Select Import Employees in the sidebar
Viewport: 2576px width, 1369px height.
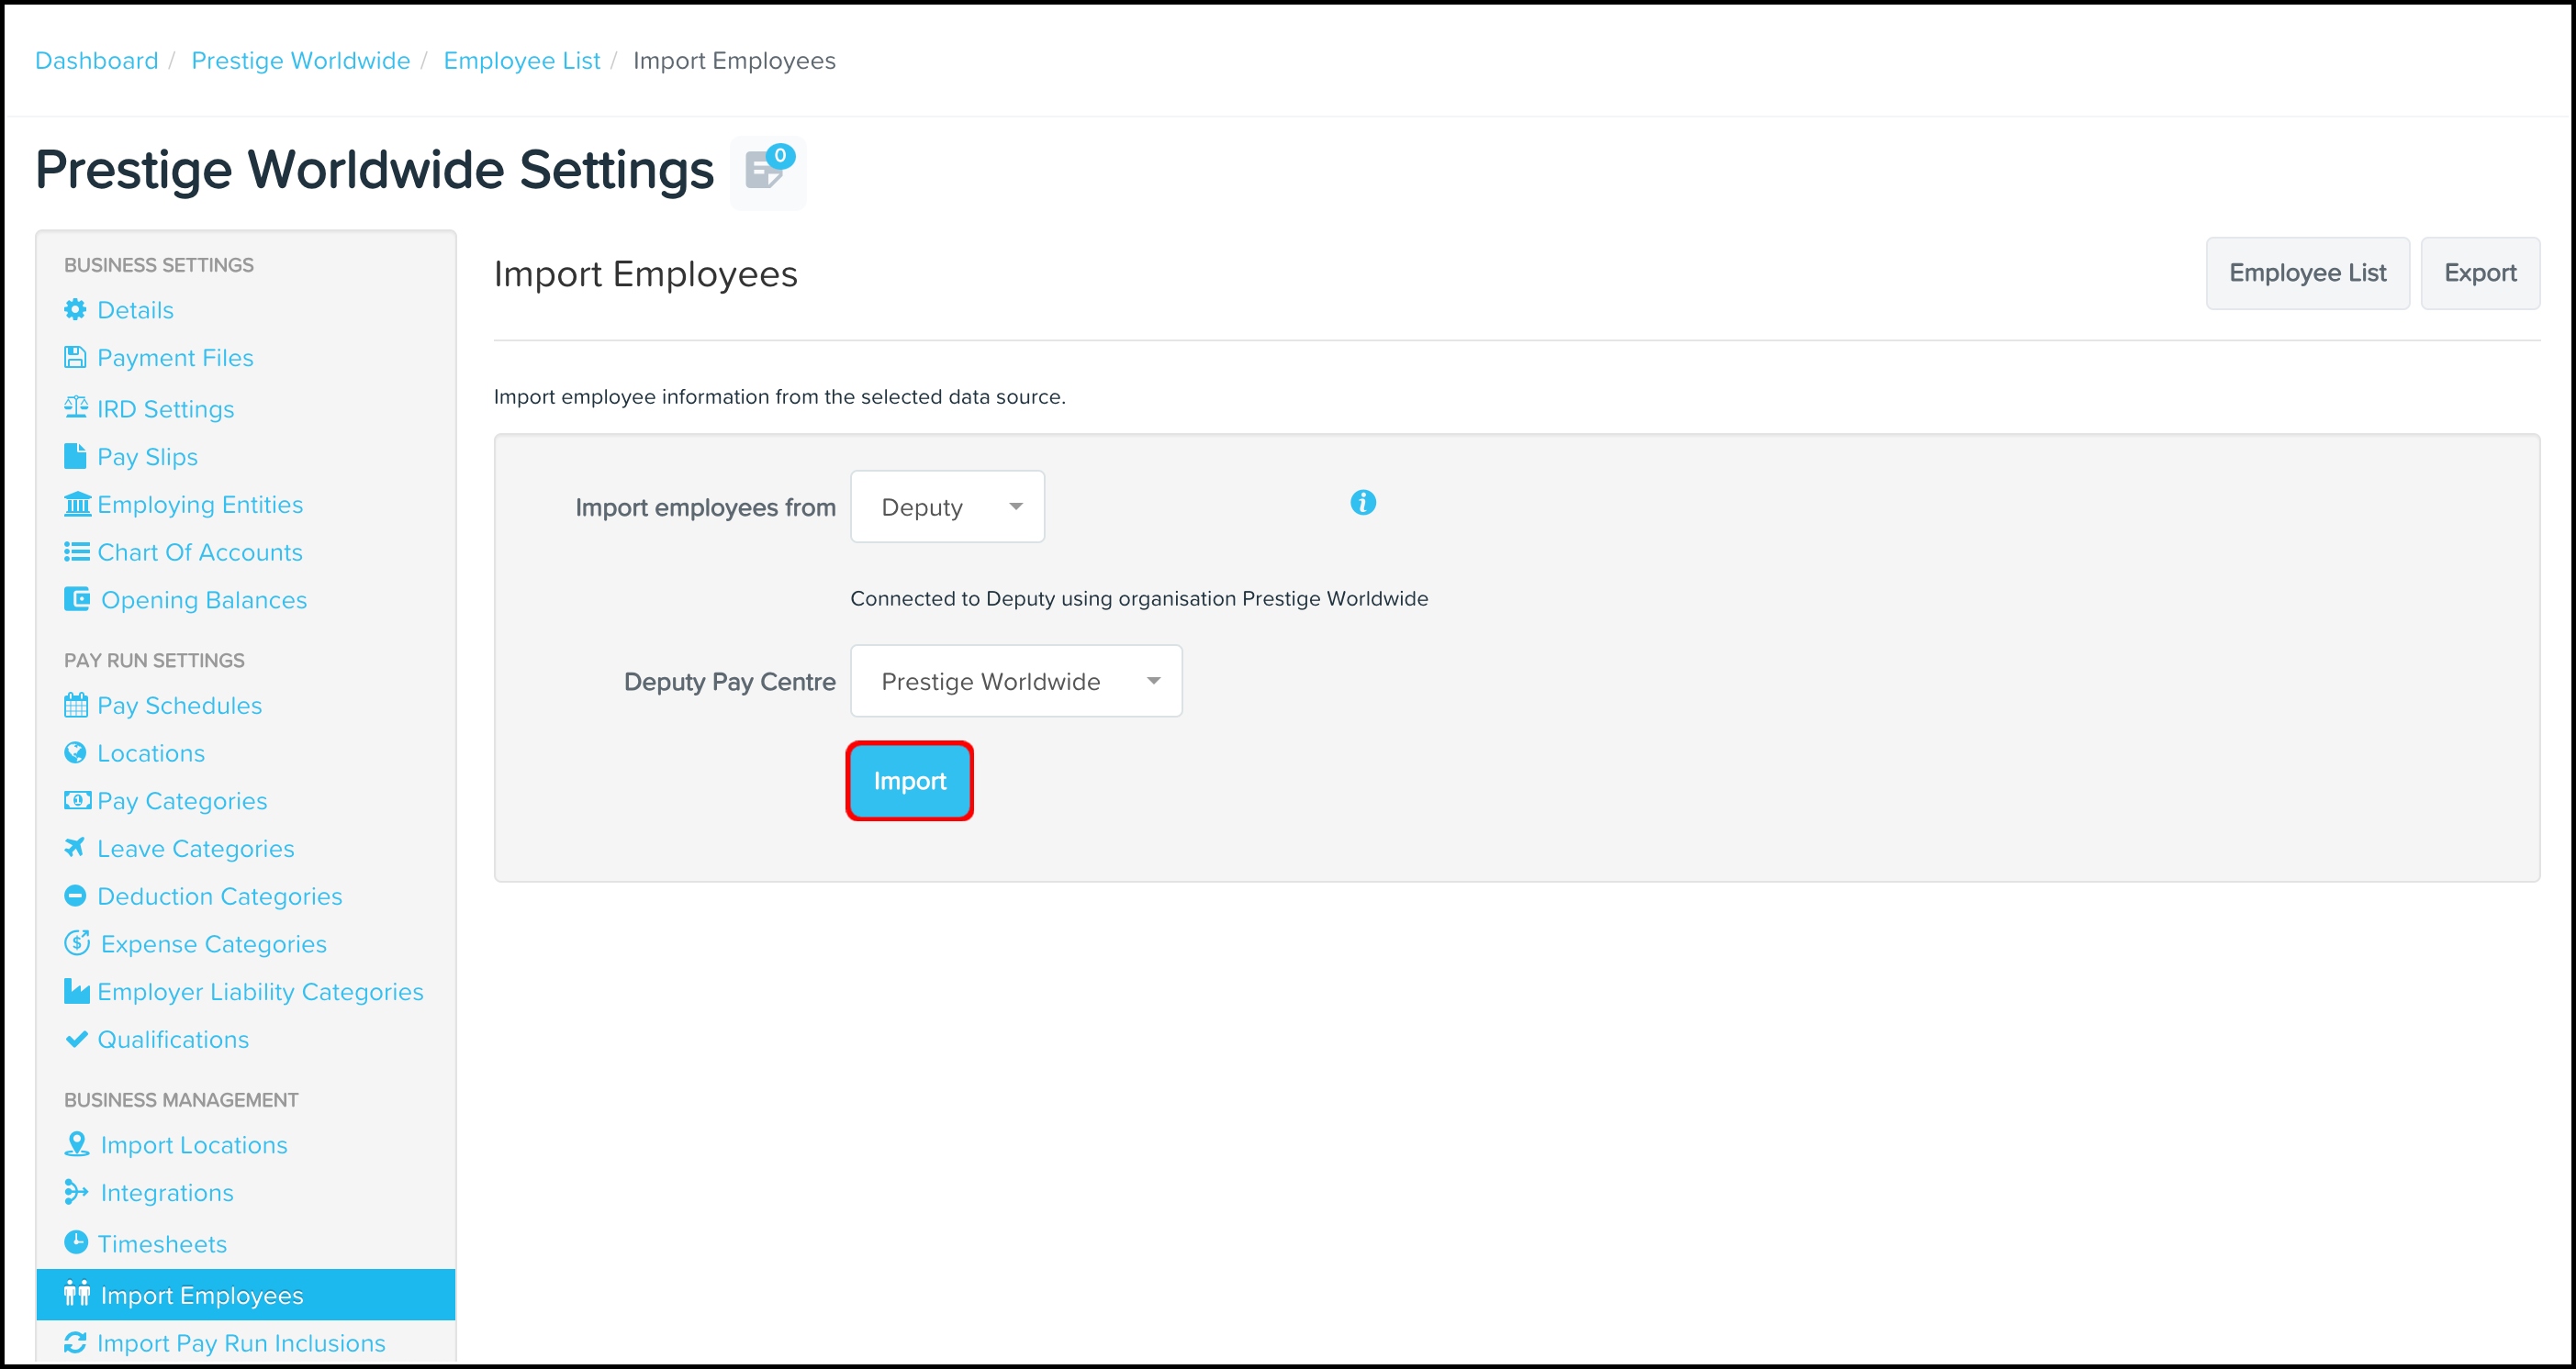(x=201, y=1295)
